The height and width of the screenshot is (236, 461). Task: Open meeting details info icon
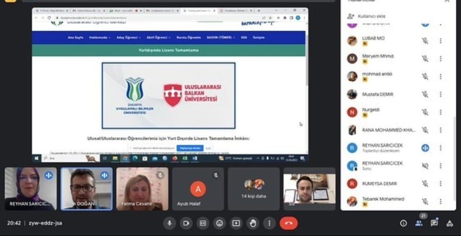click(403, 223)
